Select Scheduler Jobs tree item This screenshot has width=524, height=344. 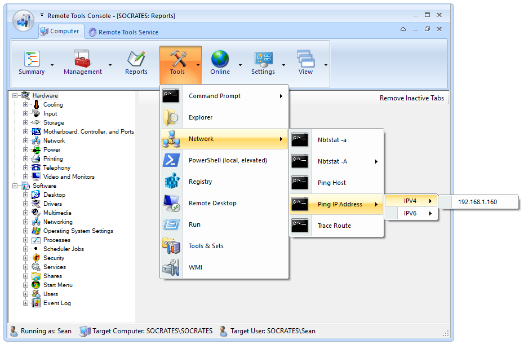tap(64, 249)
